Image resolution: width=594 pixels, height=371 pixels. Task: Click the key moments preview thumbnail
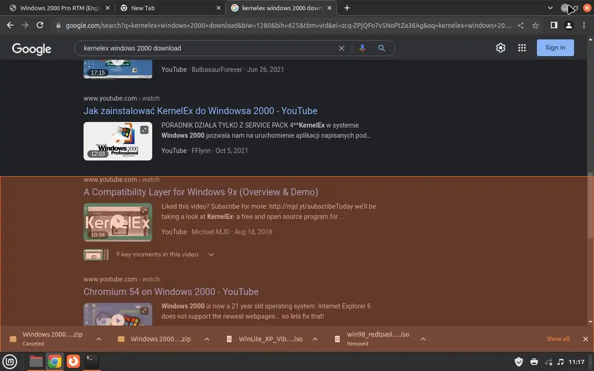(x=96, y=255)
